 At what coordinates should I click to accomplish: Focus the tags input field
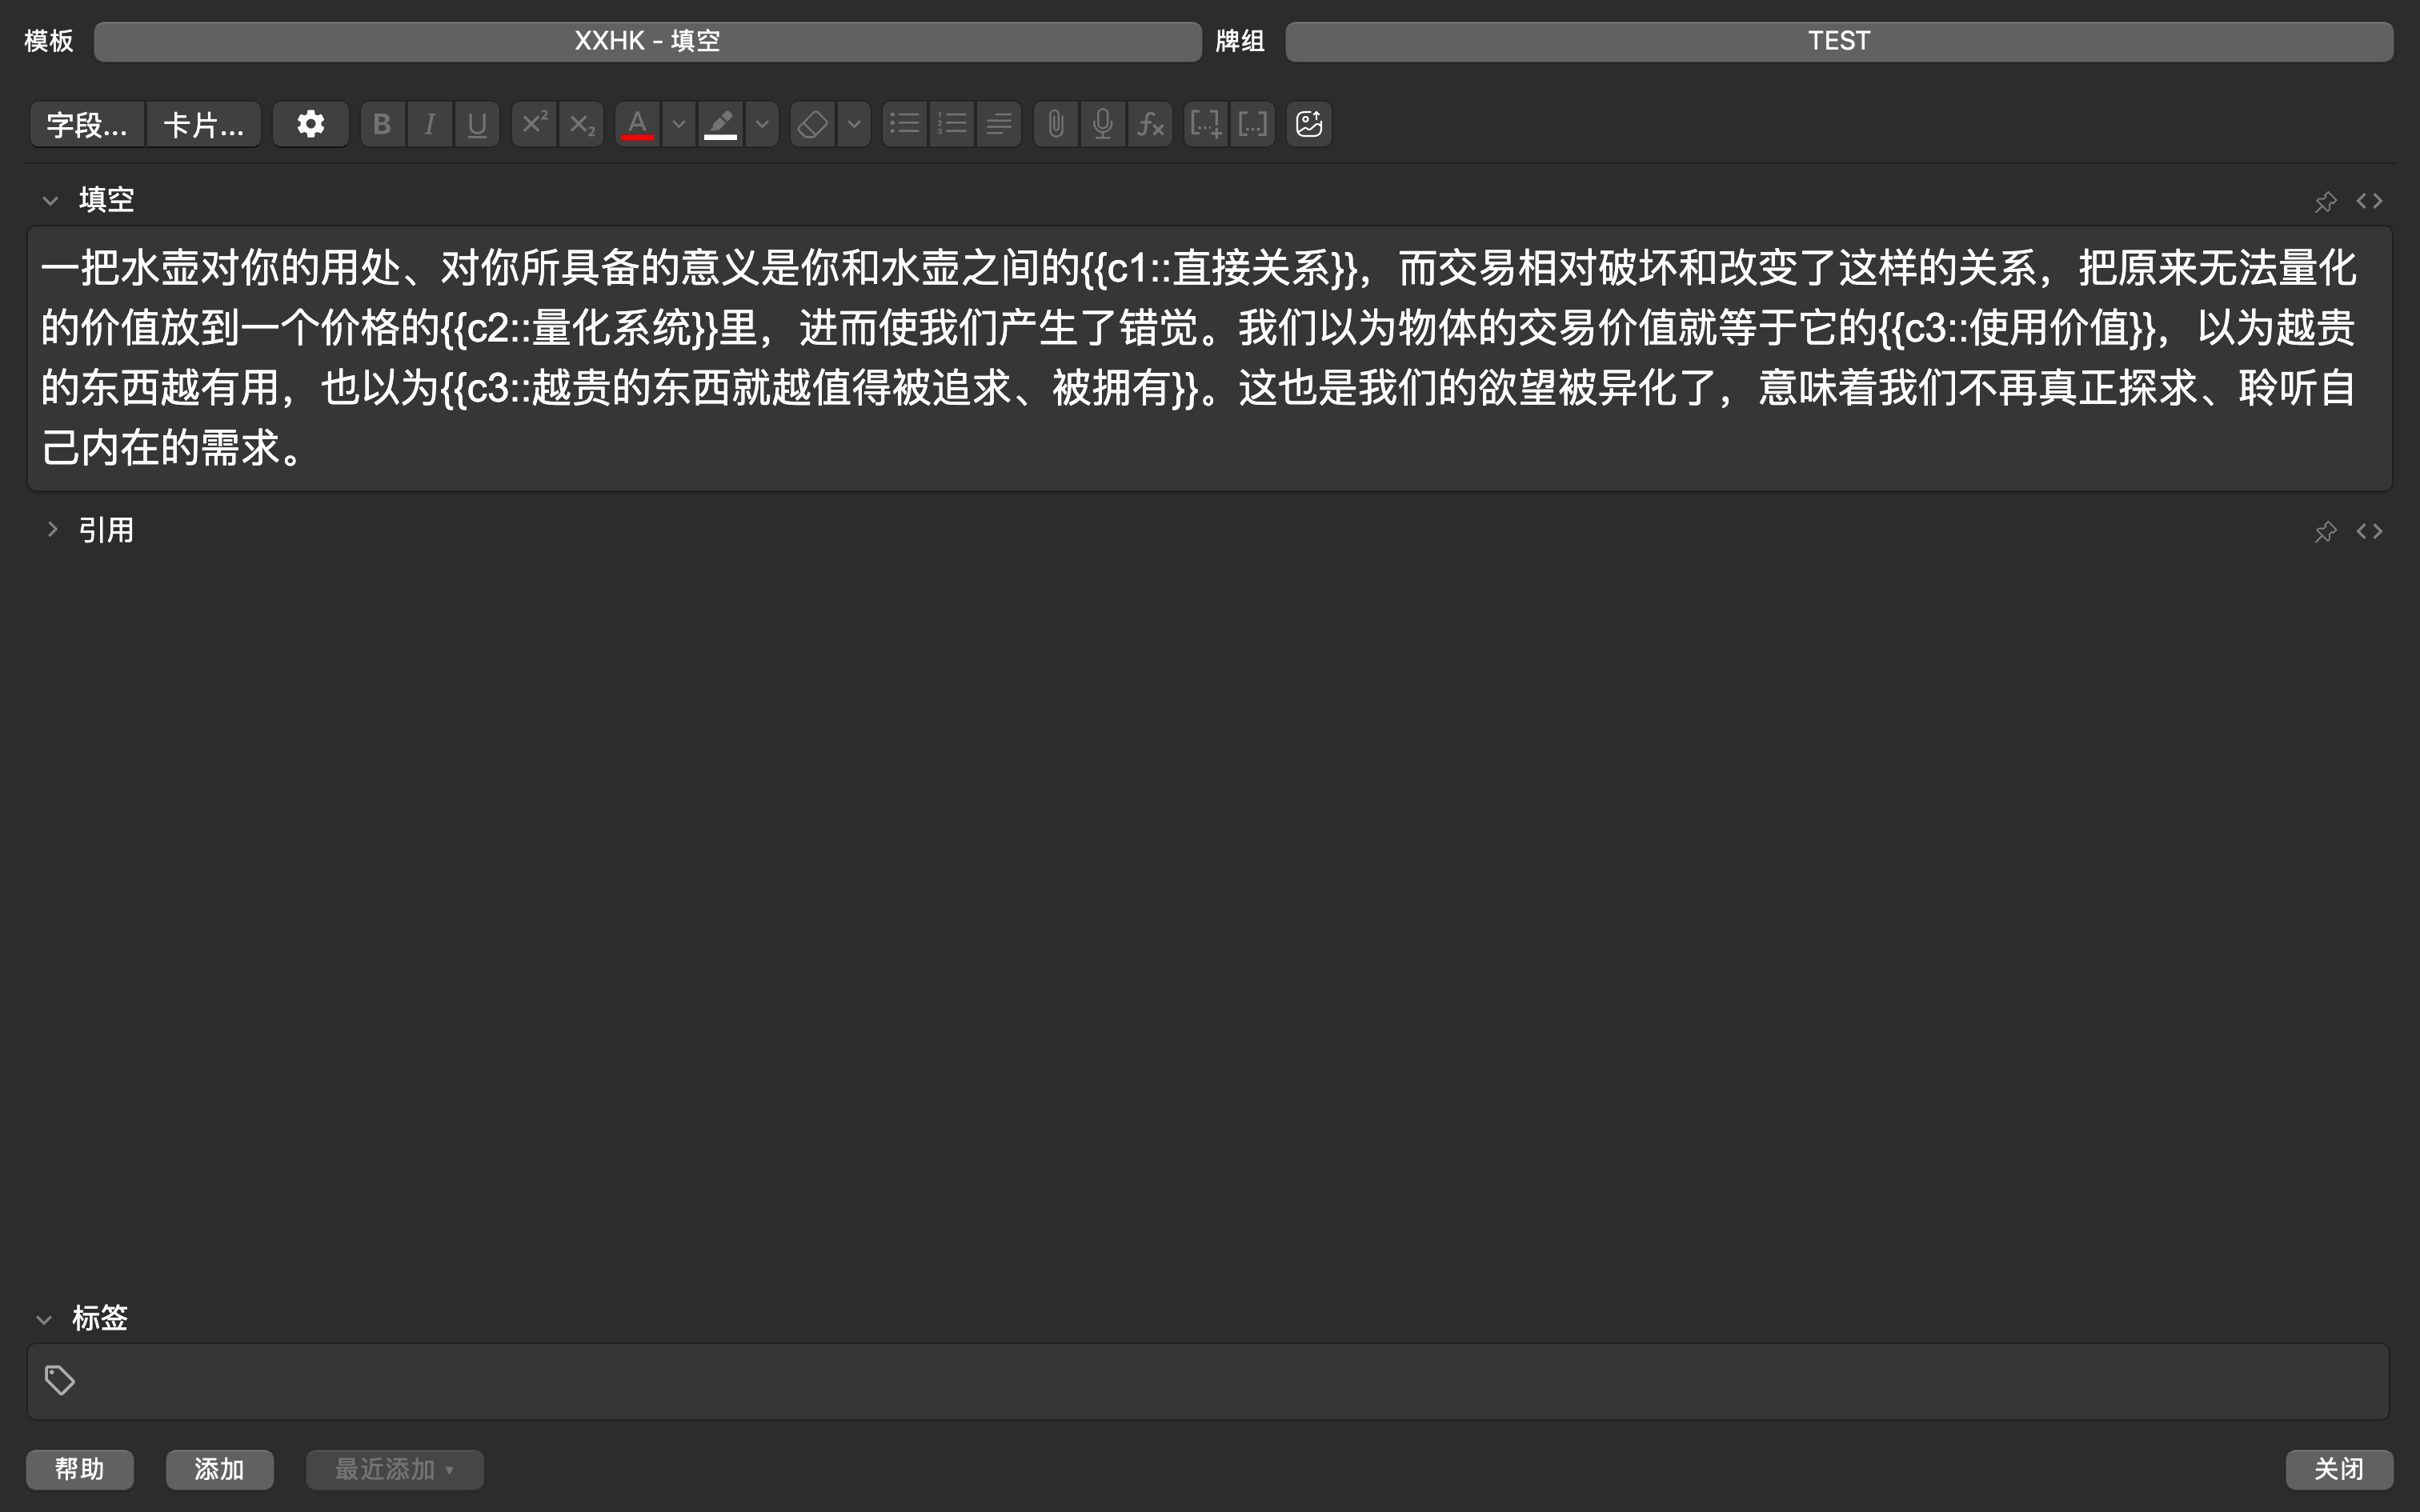[x=1200, y=1381]
